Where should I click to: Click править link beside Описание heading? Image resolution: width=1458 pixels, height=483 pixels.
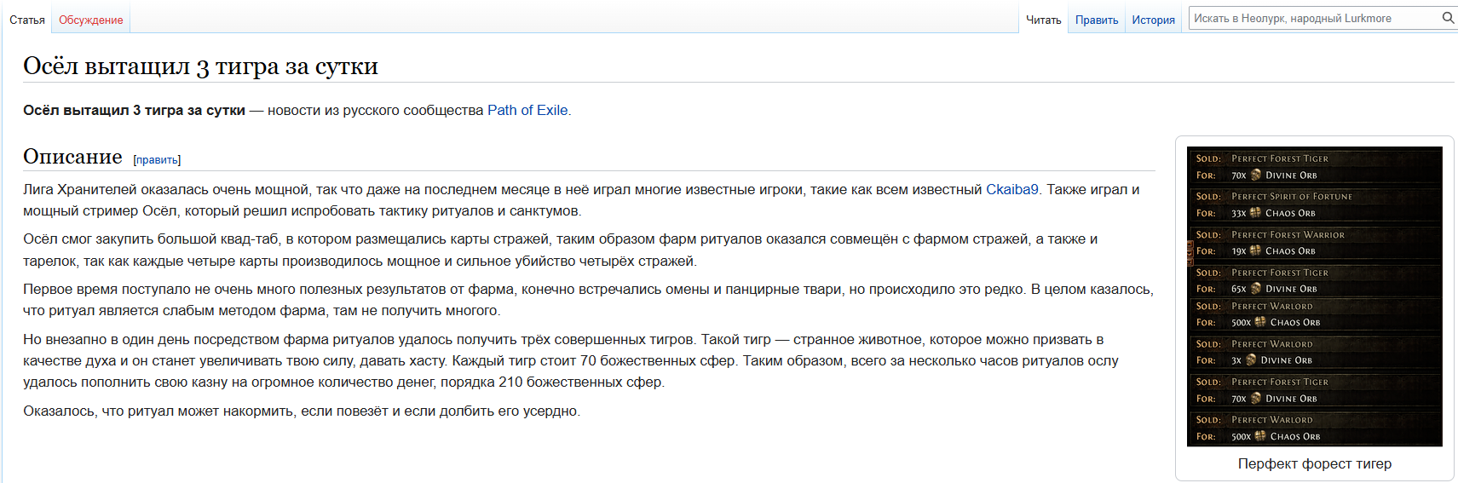[x=157, y=159]
